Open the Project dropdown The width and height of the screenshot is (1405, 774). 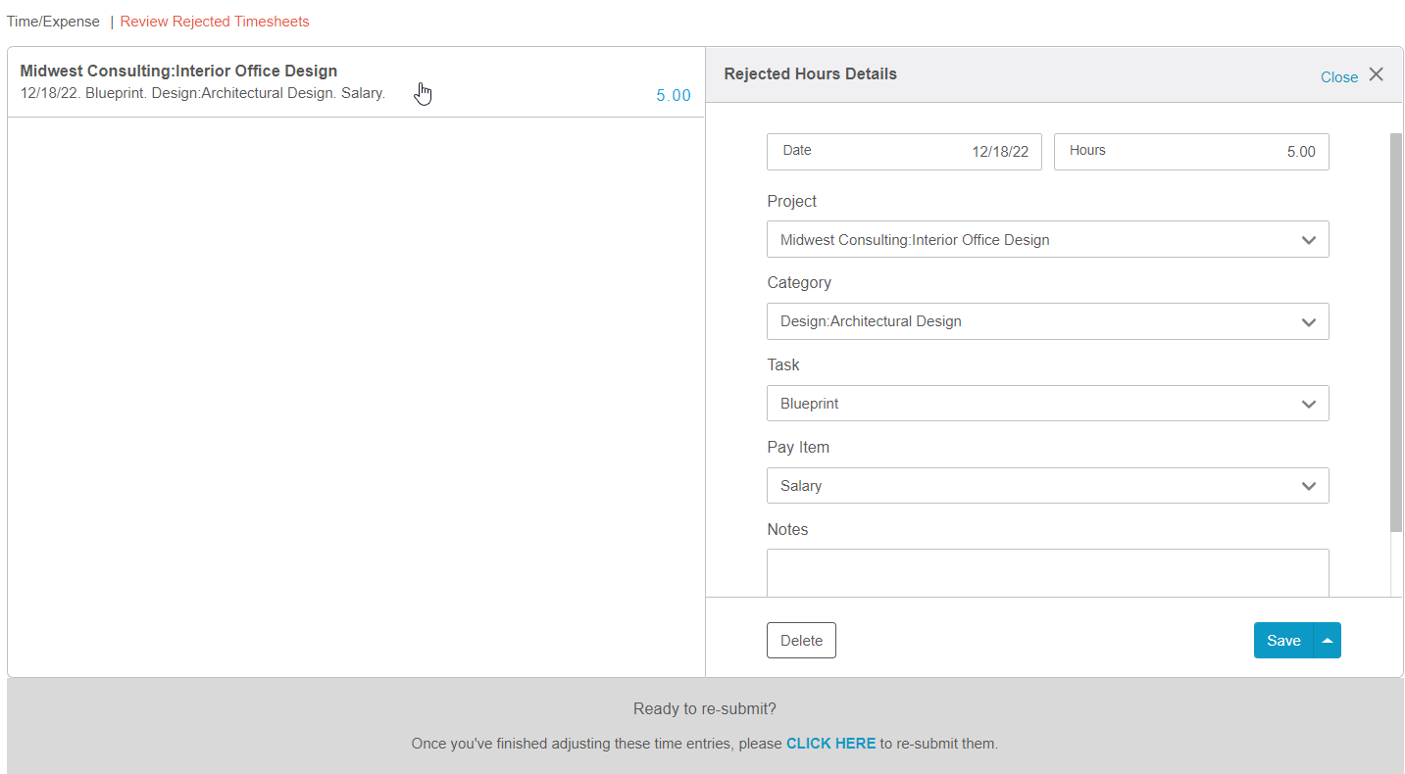(x=1047, y=239)
